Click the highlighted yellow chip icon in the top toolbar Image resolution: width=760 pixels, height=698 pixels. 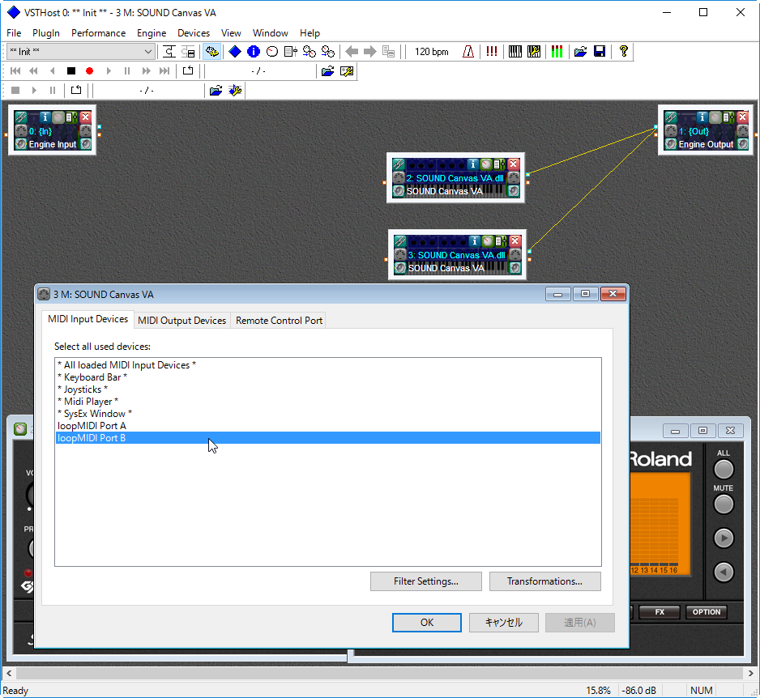(211, 51)
